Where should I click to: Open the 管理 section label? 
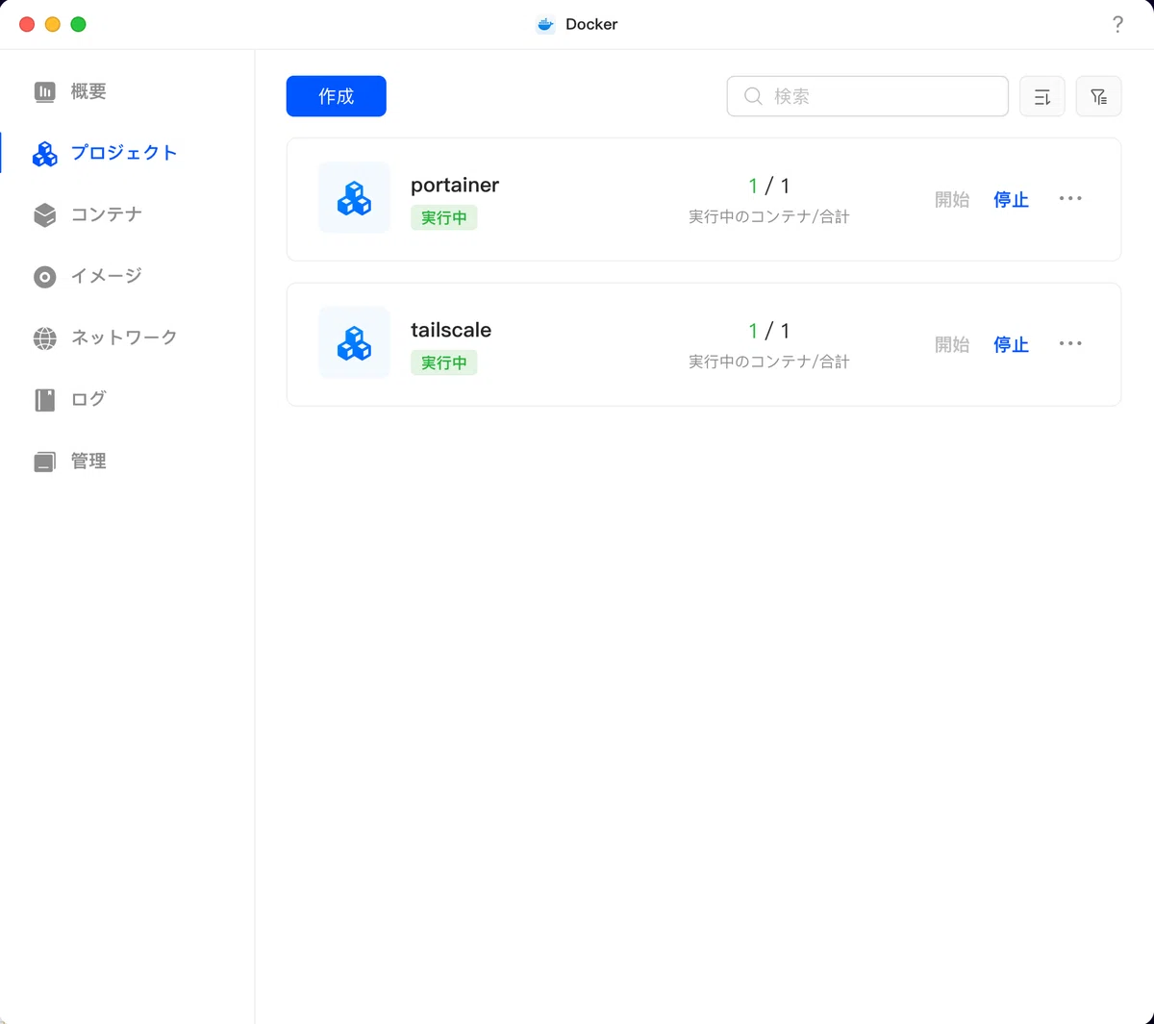tap(88, 462)
